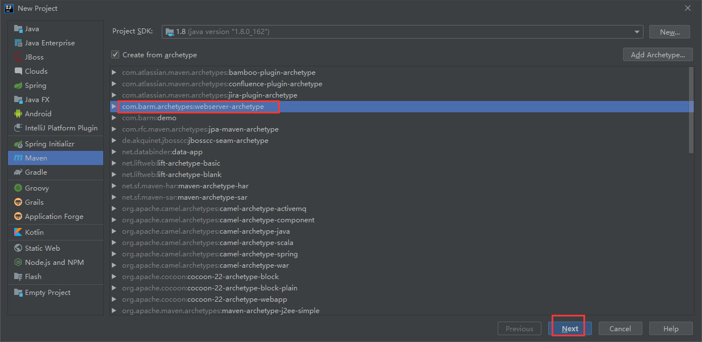Select camel-archetype-activemq entry

click(402, 209)
